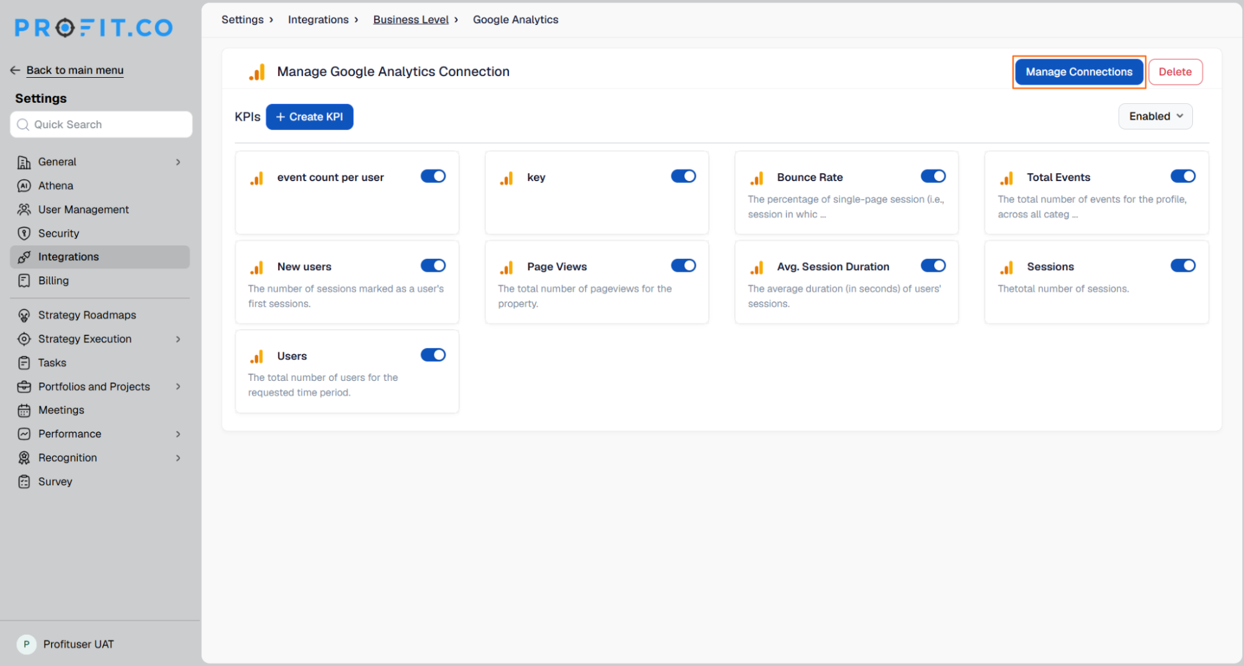Expand the Performance submenu chevron
Viewport: 1244px width, 666px height.
(x=178, y=434)
